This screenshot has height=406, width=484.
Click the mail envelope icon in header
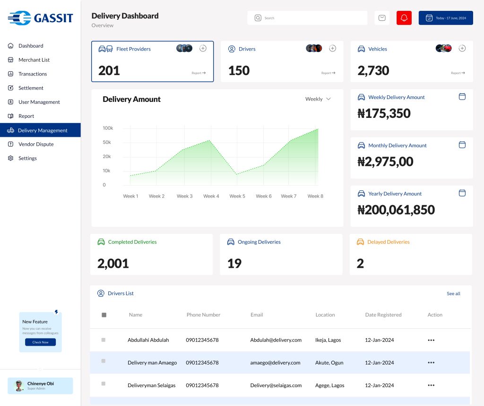[382, 18]
